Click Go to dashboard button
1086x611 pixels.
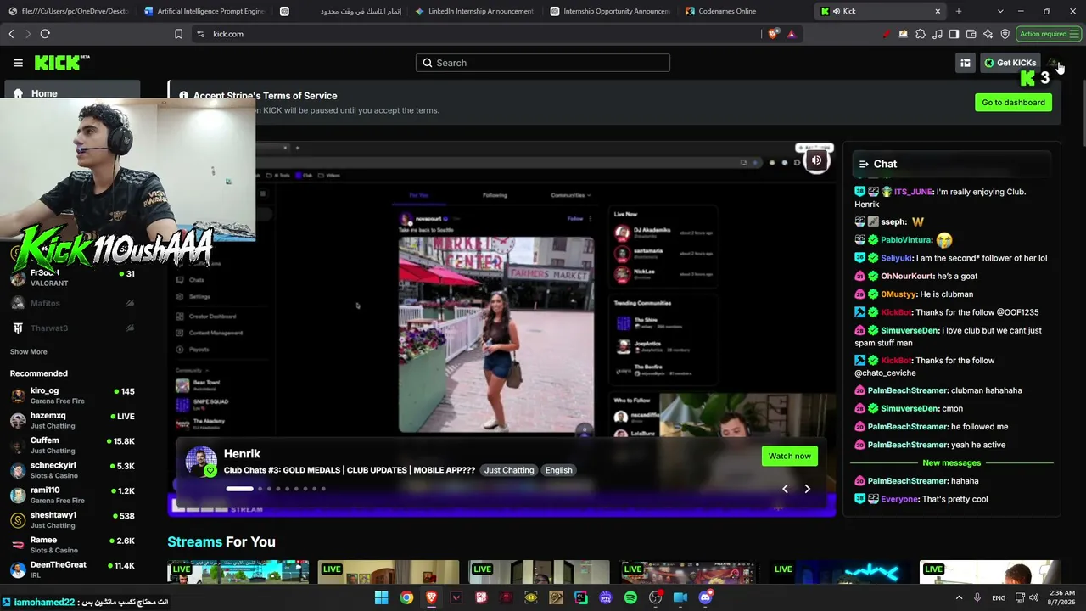[x=1013, y=103]
